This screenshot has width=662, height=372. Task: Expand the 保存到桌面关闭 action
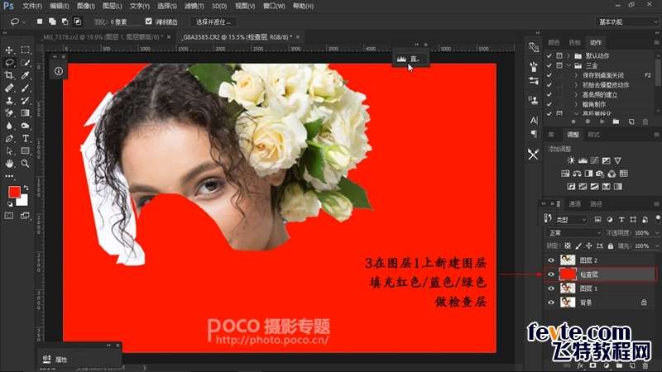[576, 75]
